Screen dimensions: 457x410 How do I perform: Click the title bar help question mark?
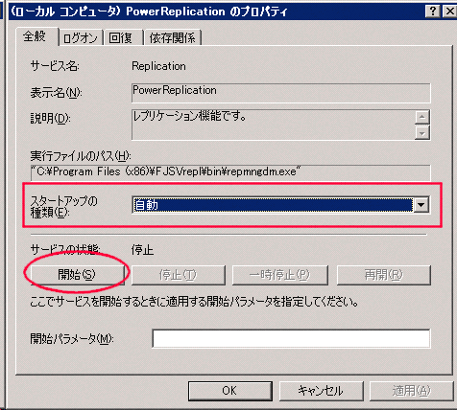coord(433,11)
